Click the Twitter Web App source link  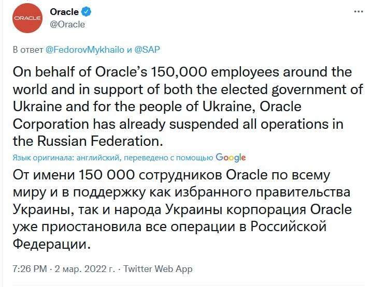click(158, 269)
